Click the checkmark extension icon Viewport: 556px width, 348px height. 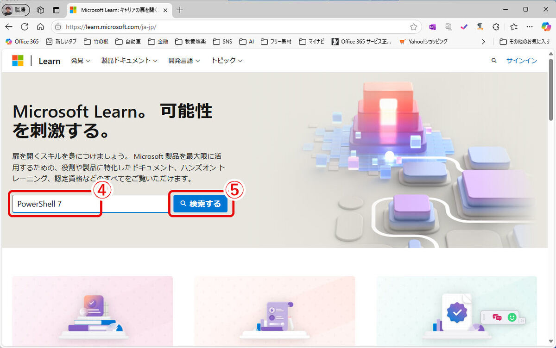pos(464,27)
